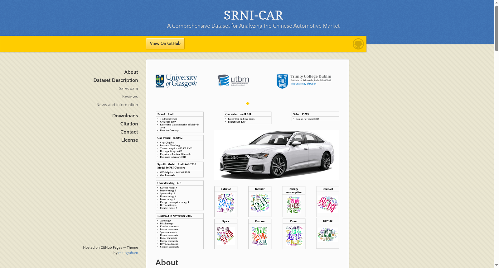This screenshot has width=499, height=268.
Task: Click 'Reviewed in November 2016' heading
Action: pos(175,216)
